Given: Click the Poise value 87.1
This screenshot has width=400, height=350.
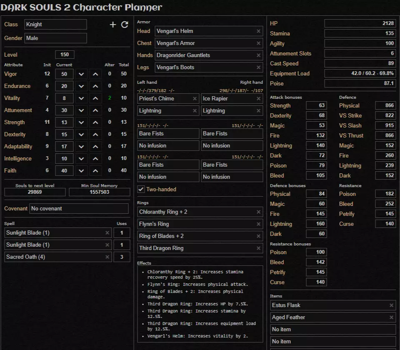Looking at the screenshot, I should tap(360, 83).
